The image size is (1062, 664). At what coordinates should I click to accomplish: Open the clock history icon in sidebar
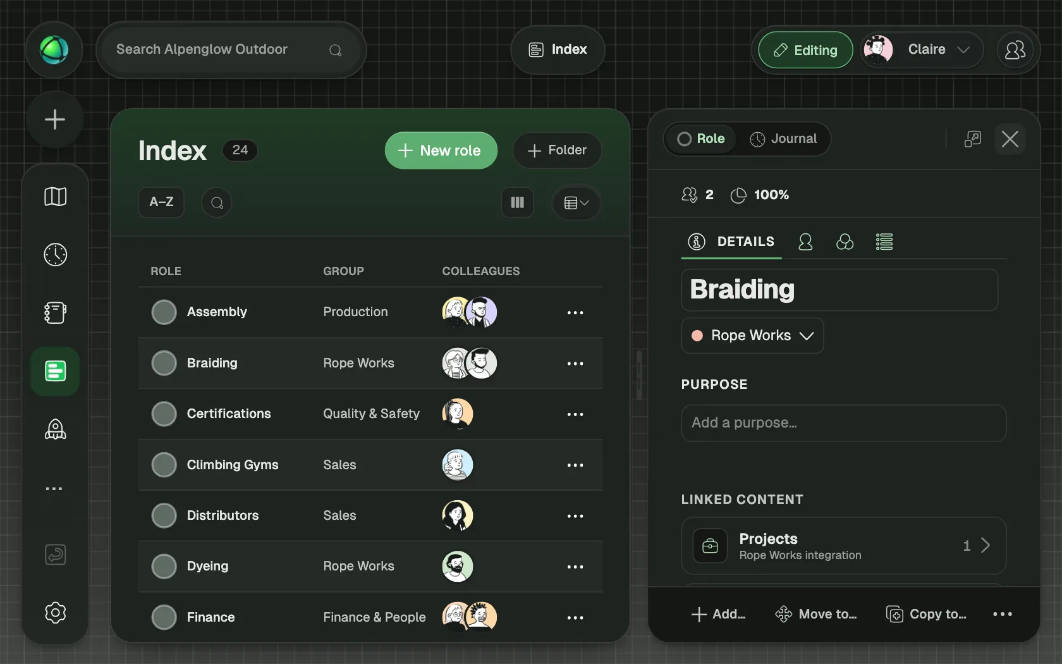point(55,255)
